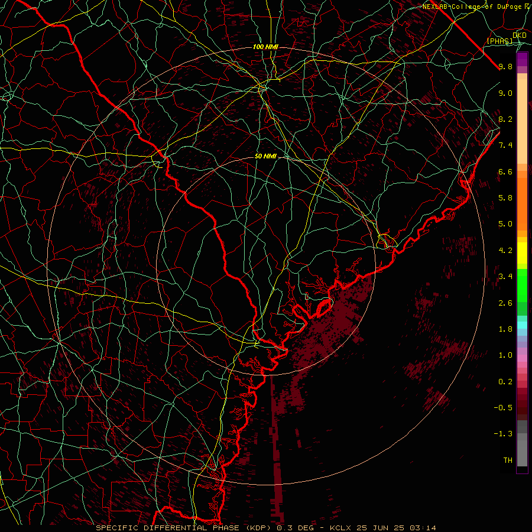The height and width of the screenshot is (532, 532).
Task: Click the "50 NMI" range ring label
Action: [265, 157]
